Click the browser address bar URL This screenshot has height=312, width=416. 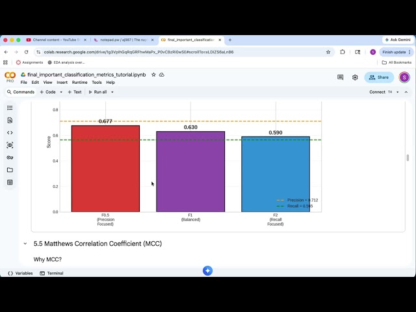pyautogui.click(x=138, y=52)
